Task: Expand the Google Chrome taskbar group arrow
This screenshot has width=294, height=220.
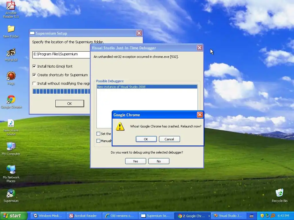Action: tap(209, 216)
